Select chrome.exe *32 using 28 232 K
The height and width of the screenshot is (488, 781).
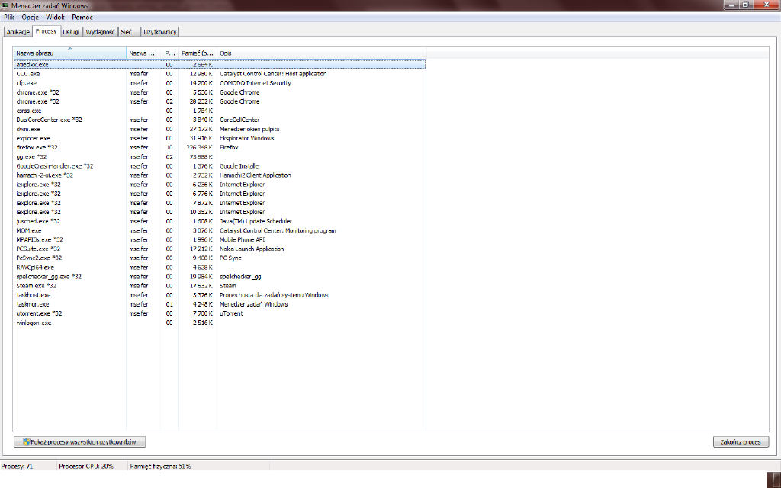click(x=220, y=101)
